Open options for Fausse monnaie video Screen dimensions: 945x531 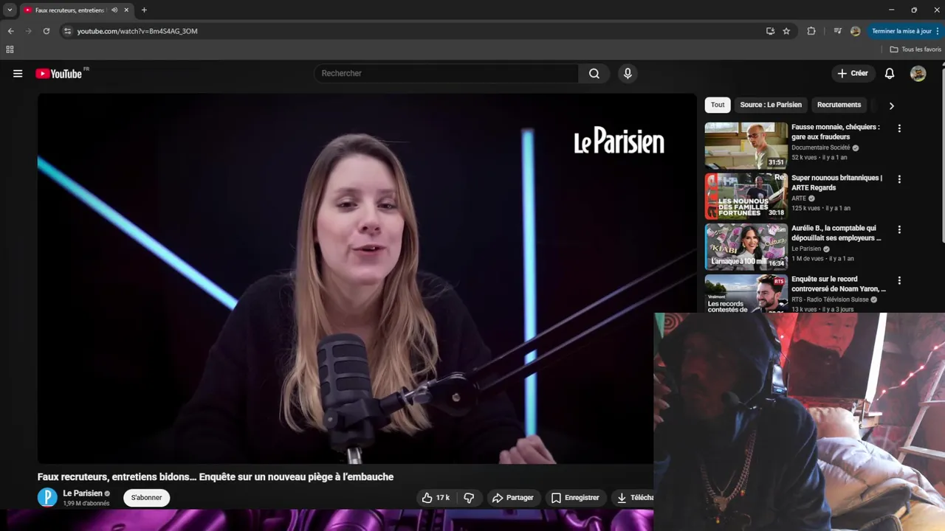tap(899, 128)
